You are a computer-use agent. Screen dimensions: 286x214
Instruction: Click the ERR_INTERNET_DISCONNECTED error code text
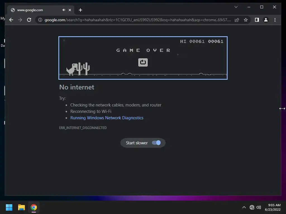click(83, 128)
